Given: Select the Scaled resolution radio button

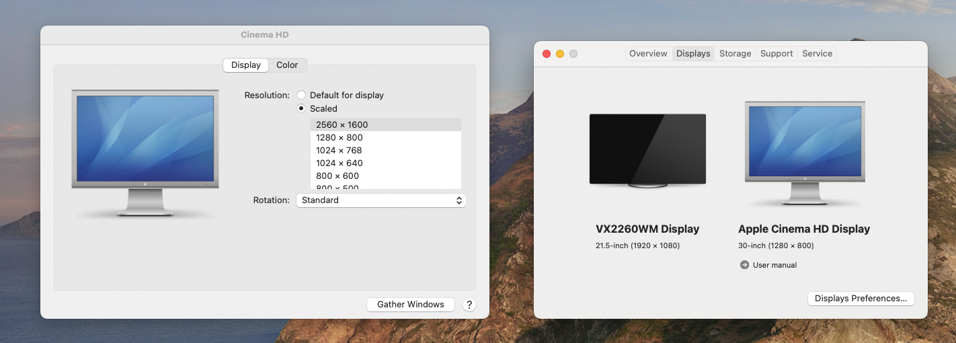Looking at the screenshot, I should (x=301, y=108).
